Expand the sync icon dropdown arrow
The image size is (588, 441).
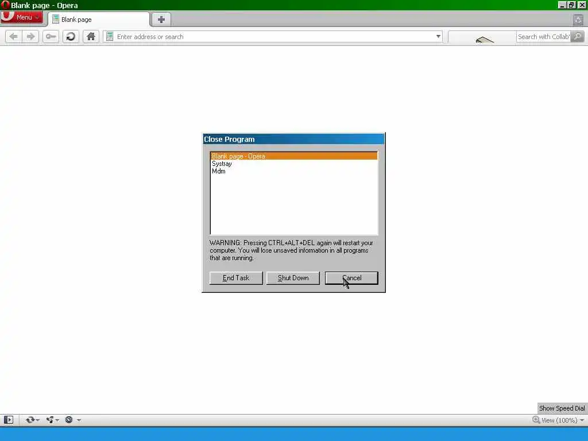point(37,420)
